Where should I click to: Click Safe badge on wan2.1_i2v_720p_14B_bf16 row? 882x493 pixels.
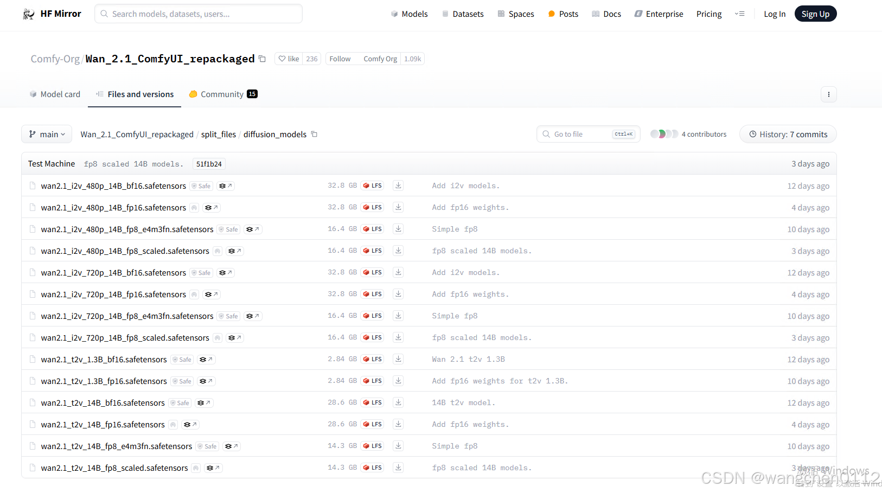coord(201,273)
